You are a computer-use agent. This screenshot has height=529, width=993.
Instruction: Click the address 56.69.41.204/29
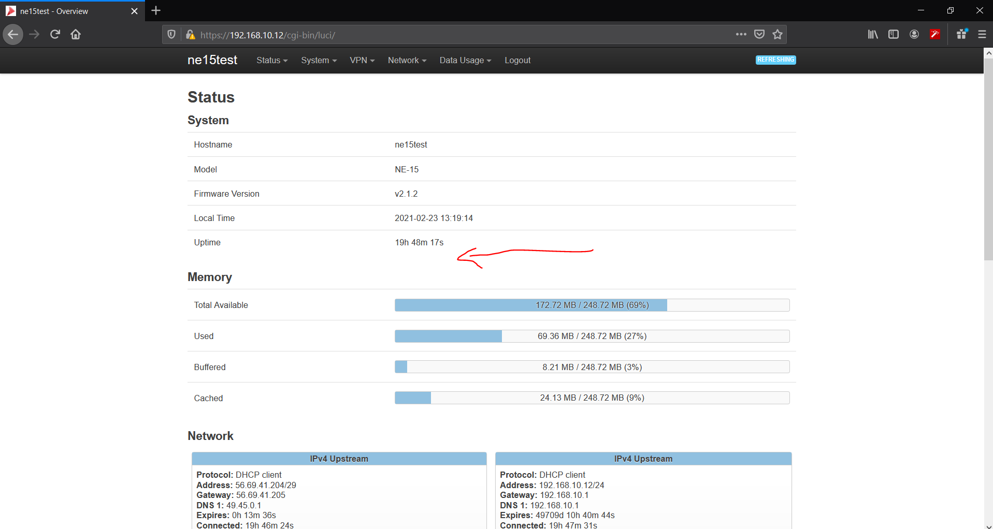pyautogui.click(x=266, y=485)
